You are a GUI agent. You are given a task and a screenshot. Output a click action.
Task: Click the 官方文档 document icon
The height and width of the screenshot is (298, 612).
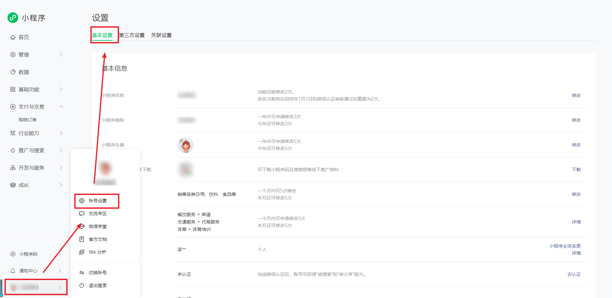click(82, 239)
